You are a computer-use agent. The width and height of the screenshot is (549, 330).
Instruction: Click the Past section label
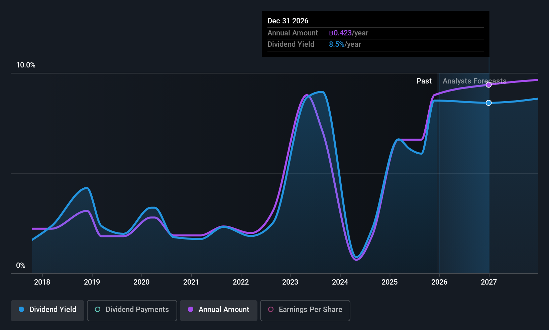[x=424, y=81]
